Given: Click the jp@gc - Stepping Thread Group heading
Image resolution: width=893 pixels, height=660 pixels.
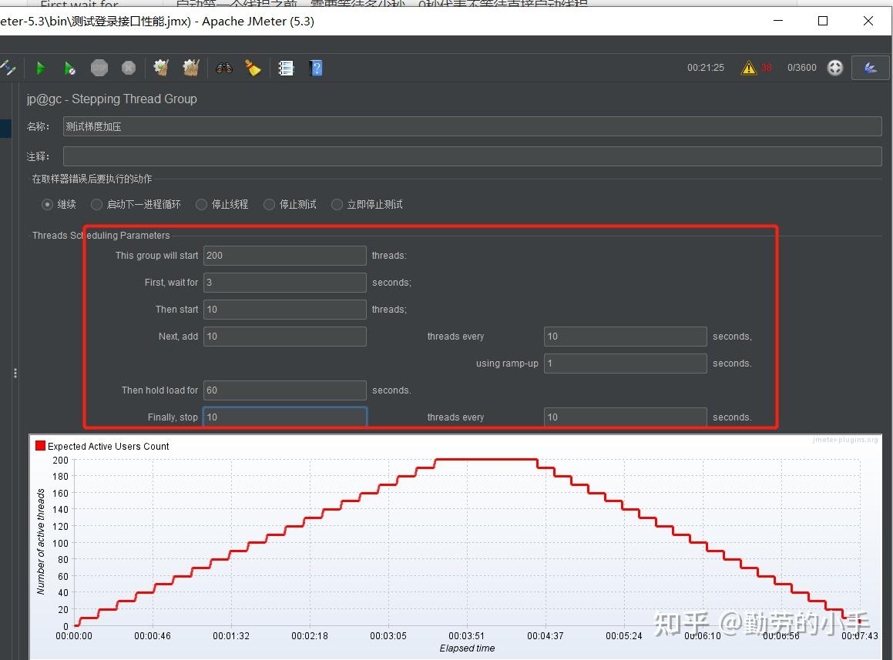Looking at the screenshot, I should tap(112, 99).
